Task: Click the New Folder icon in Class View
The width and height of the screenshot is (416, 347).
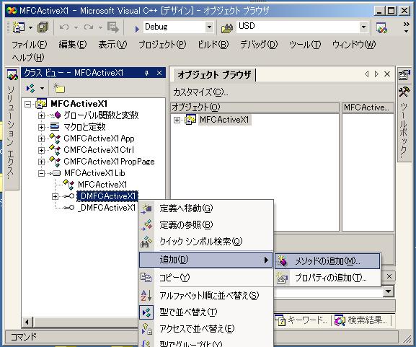Action: [59, 88]
